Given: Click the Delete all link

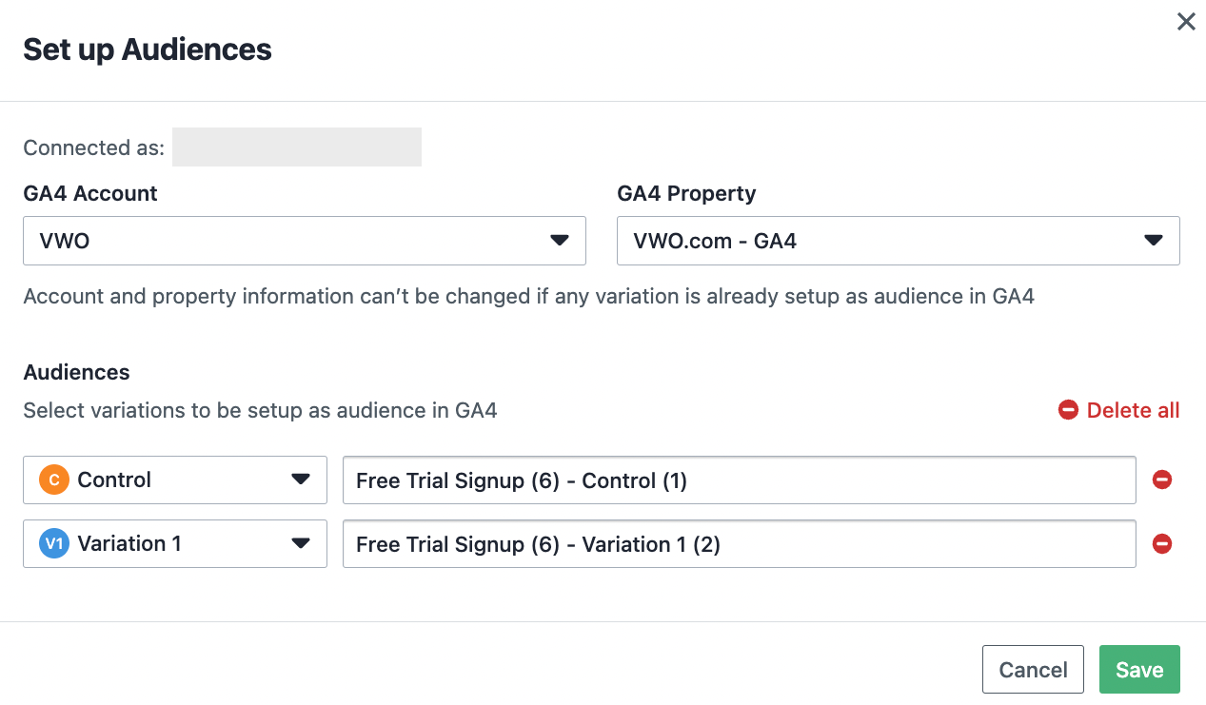Looking at the screenshot, I should 1133,410.
